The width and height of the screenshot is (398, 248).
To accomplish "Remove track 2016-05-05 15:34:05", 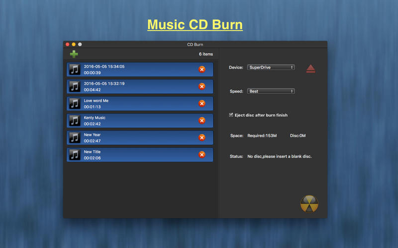I will tap(202, 69).
